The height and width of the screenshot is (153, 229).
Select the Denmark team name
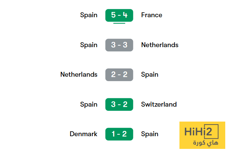tap(83, 134)
